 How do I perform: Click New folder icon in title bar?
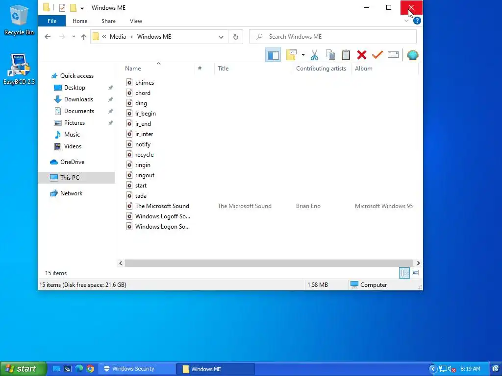point(74,8)
